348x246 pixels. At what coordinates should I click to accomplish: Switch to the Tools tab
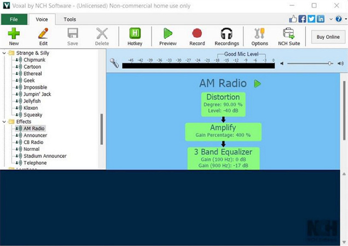[x=69, y=19]
